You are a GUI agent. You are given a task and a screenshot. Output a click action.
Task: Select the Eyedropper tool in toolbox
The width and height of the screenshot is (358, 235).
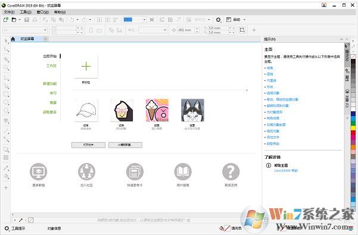coord(6,168)
